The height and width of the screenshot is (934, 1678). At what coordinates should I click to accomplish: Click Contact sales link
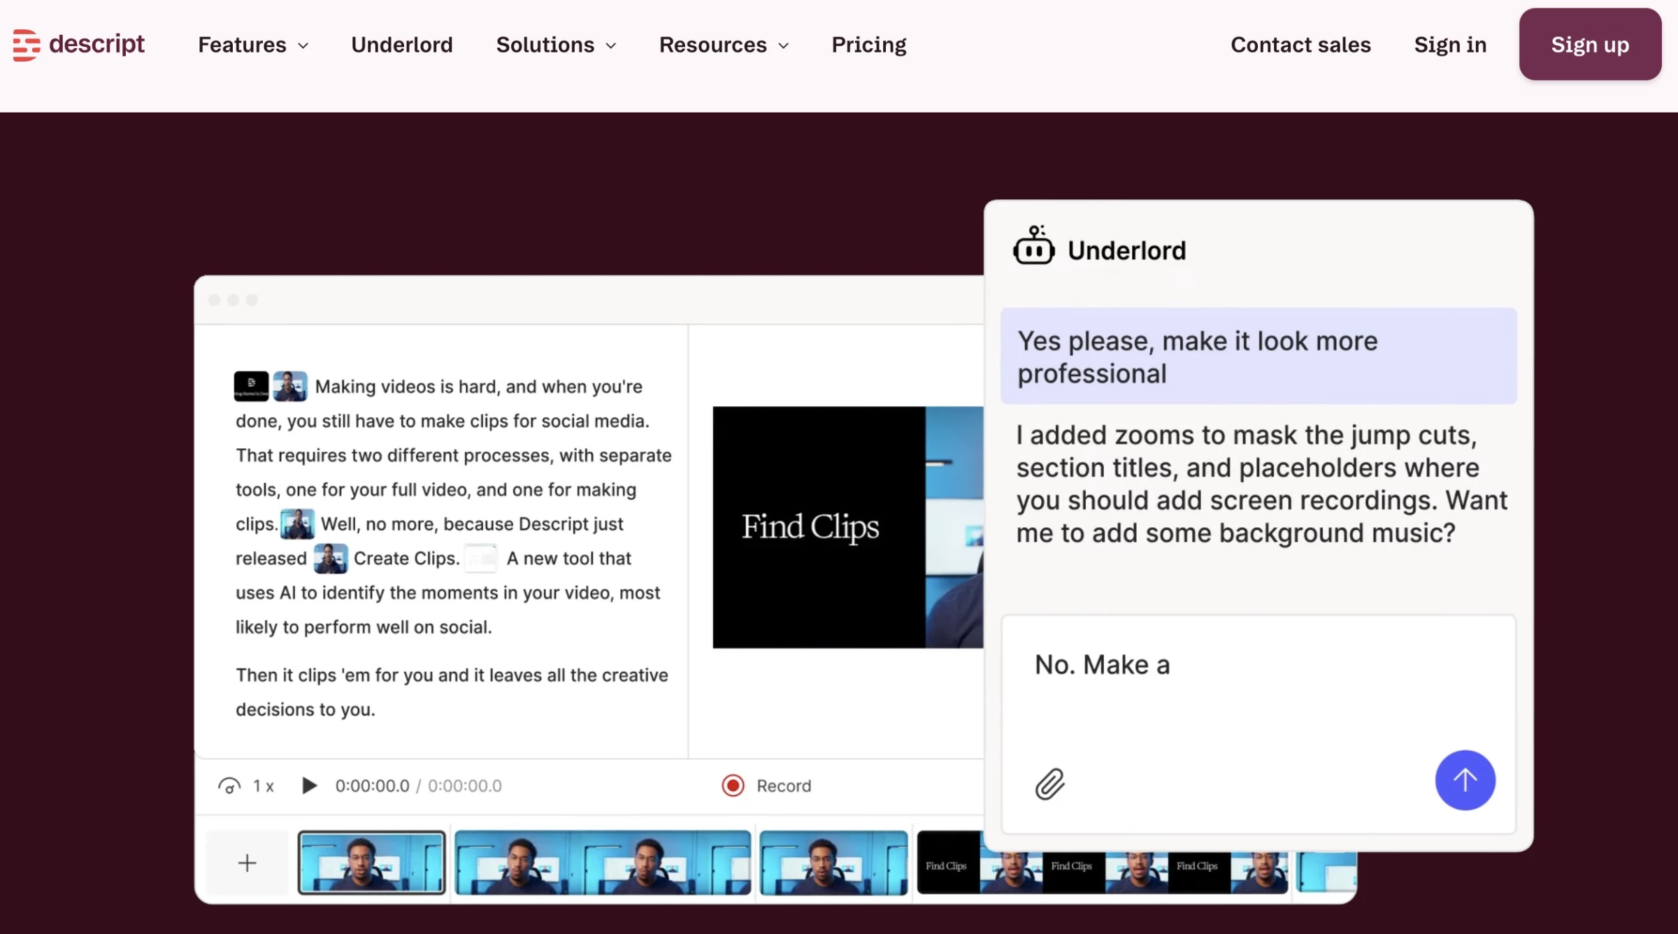point(1300,45)
